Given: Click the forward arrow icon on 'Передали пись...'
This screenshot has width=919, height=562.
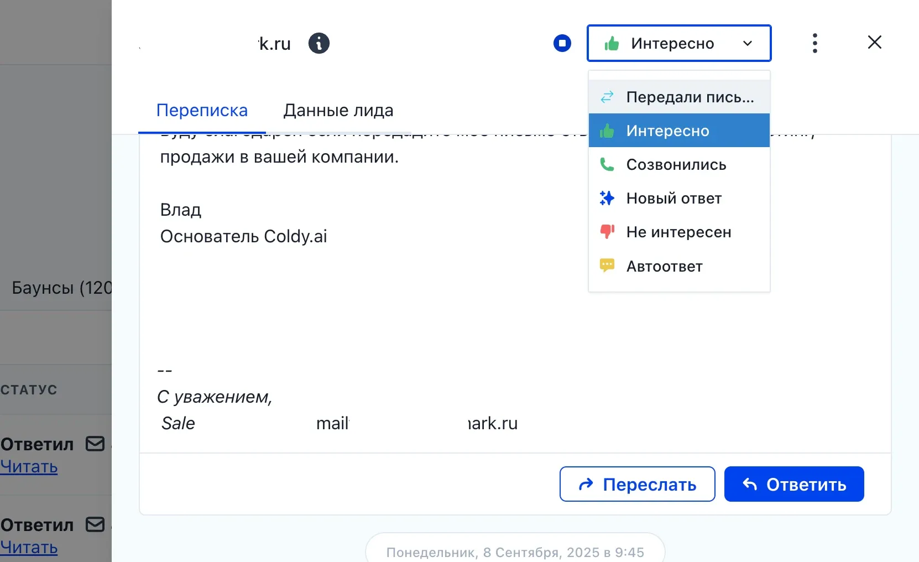Looking at the screenshot, I should tap(607, 96).
